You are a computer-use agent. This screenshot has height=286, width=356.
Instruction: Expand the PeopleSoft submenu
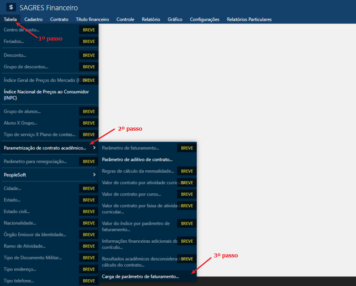94,175
